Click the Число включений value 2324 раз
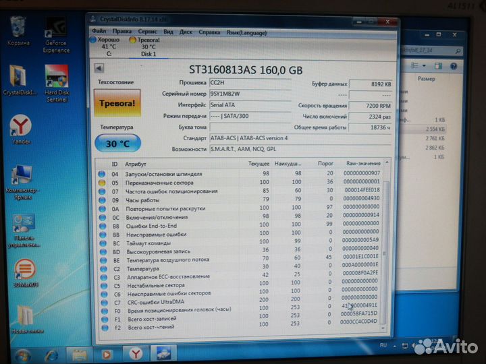 (x=371, y=117)
